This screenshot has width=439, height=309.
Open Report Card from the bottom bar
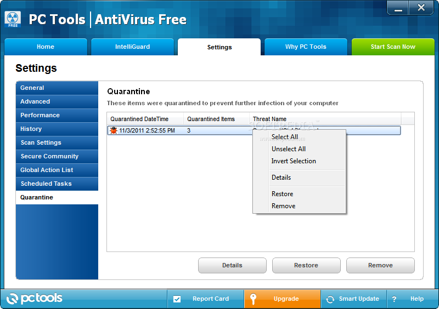(x=206, y=299)
